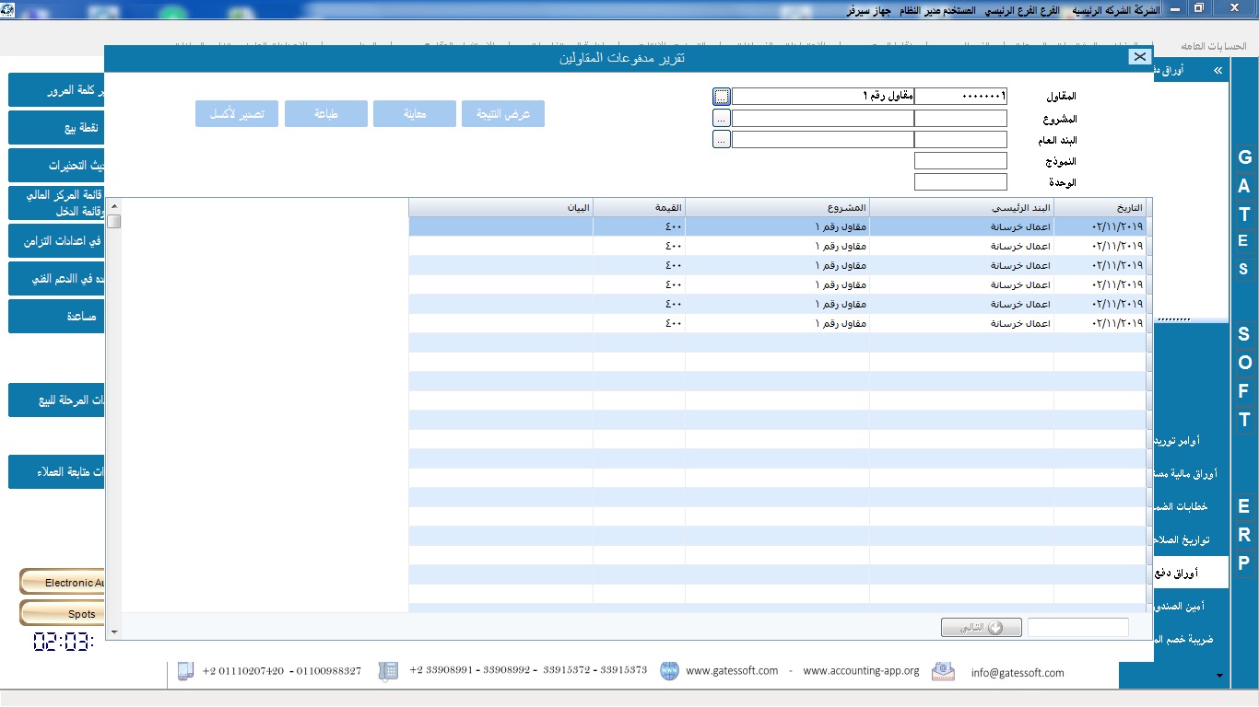Click the Spots button
Viewport: 1259px width, 707px height.
[62, 614]
